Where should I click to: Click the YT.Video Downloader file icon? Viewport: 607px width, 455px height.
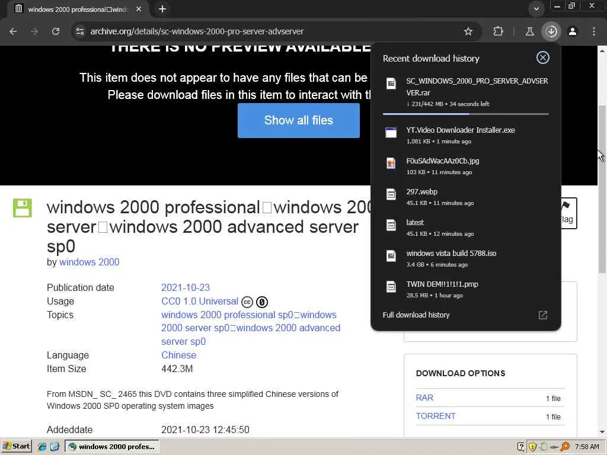(x=391, y=132)
